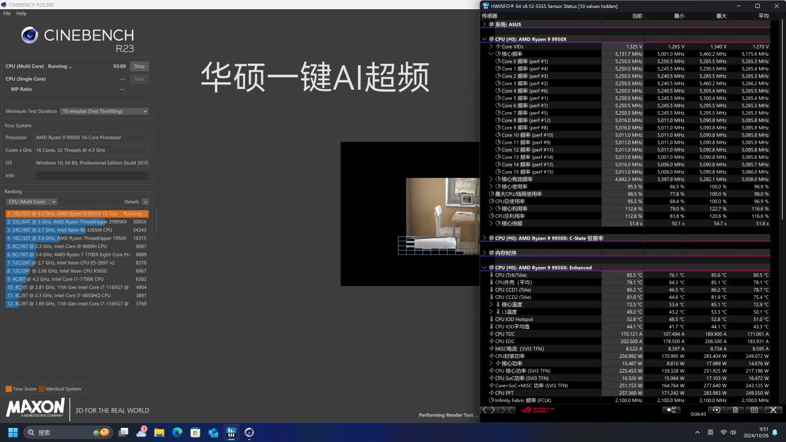
Task: Open Microsoft Edge from the taskbar
Action: (x=177, y=432)
